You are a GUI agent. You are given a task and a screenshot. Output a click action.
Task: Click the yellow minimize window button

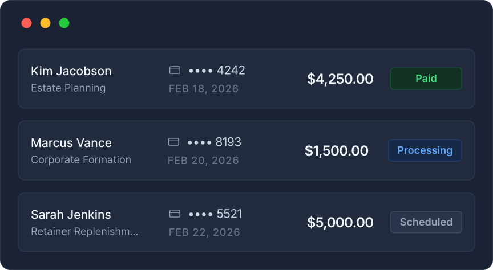coord(45,23)
